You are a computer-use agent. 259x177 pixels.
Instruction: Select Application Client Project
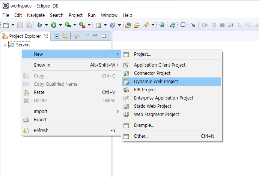tap(172, 65)
